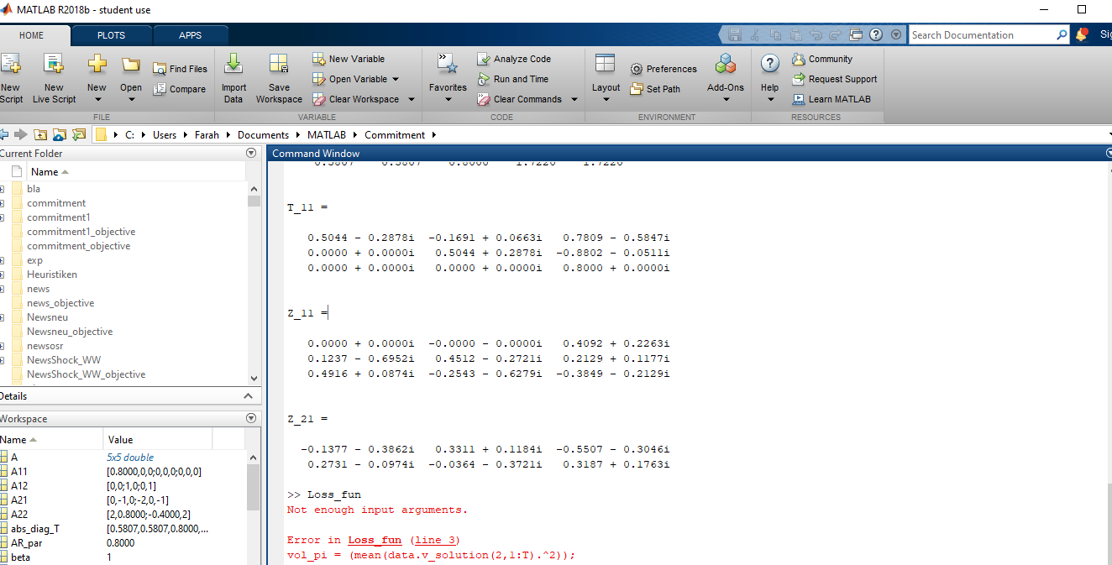Click the New Live Script icon

pyautogui.click(x=54, y=65)
